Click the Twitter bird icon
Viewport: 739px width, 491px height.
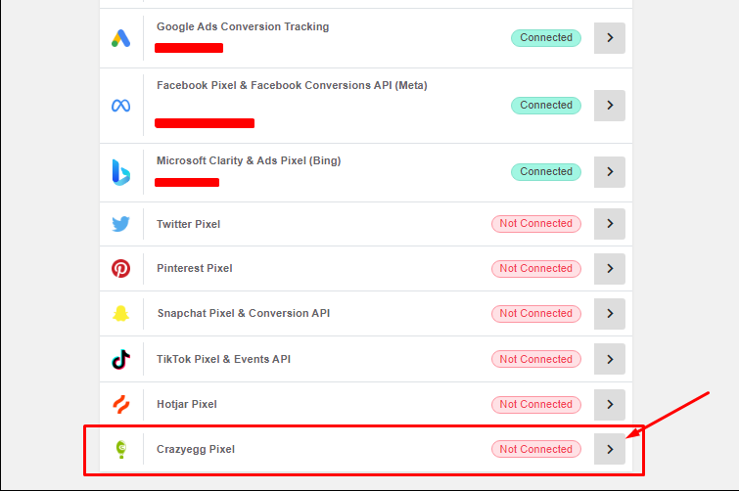coord(120,224)
